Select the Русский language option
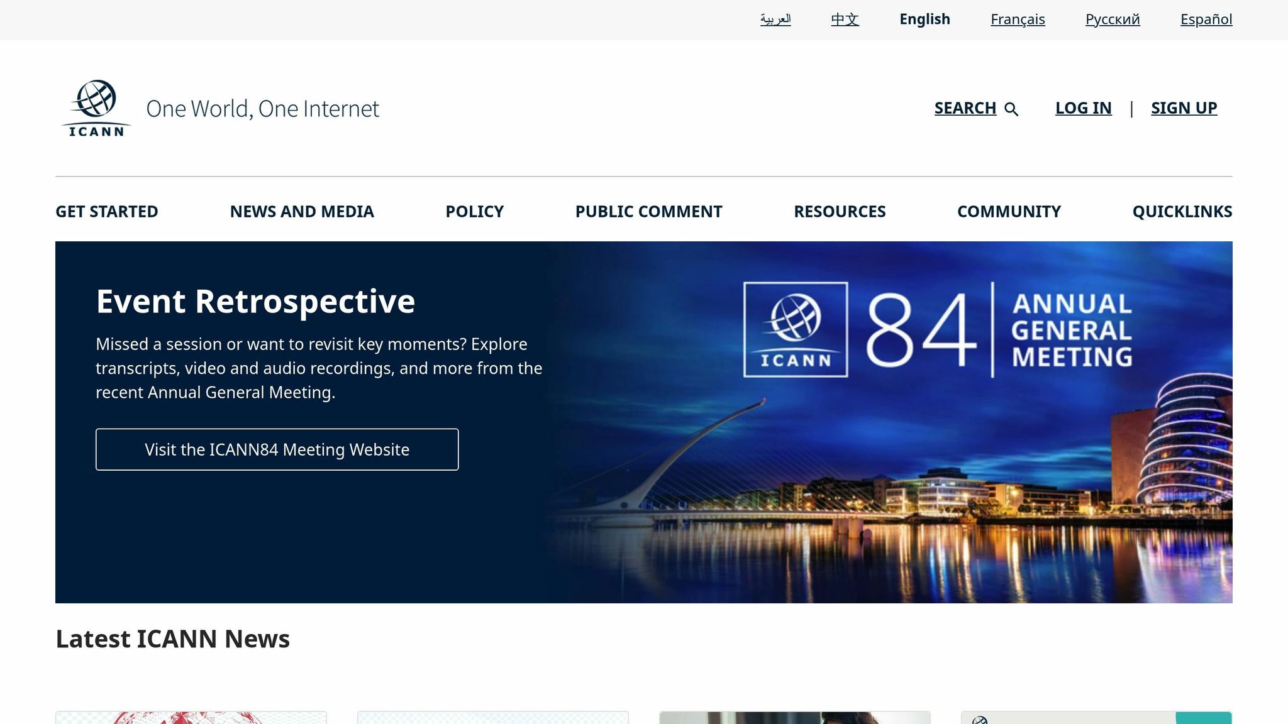 tap(1113, 19)
